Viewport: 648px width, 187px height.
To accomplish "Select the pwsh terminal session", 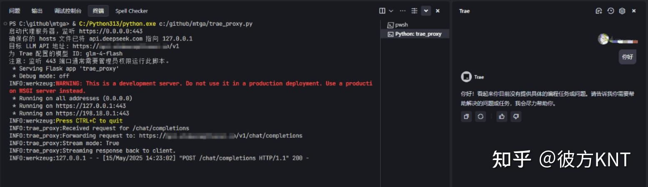I will coord(401,25).
